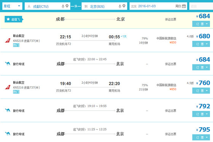
Task: Click the camel logo of the 684 special route
Action: (x=8, y=64)
